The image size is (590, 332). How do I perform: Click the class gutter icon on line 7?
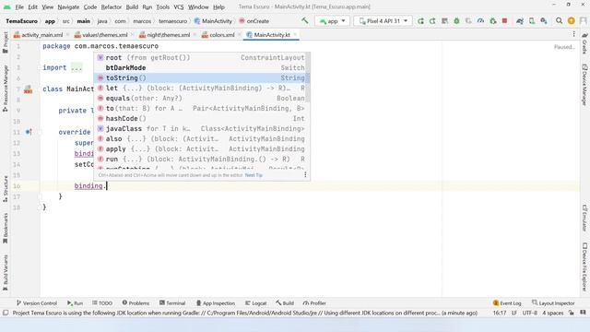28,89
